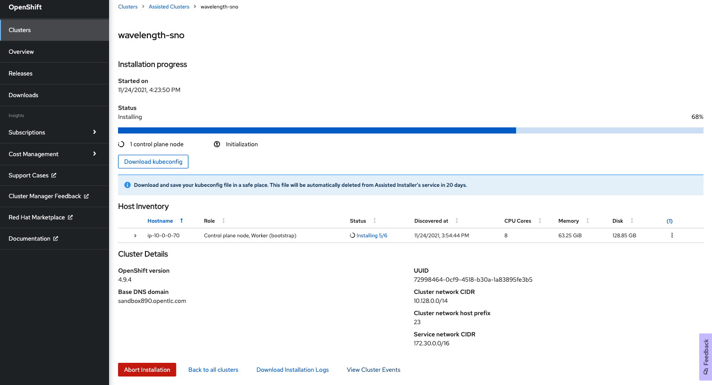This screenshot has height=385, width=712.
Task: Open the kebab actions menu for ip-10-0-0-70
Action: (x=672, y=235)
